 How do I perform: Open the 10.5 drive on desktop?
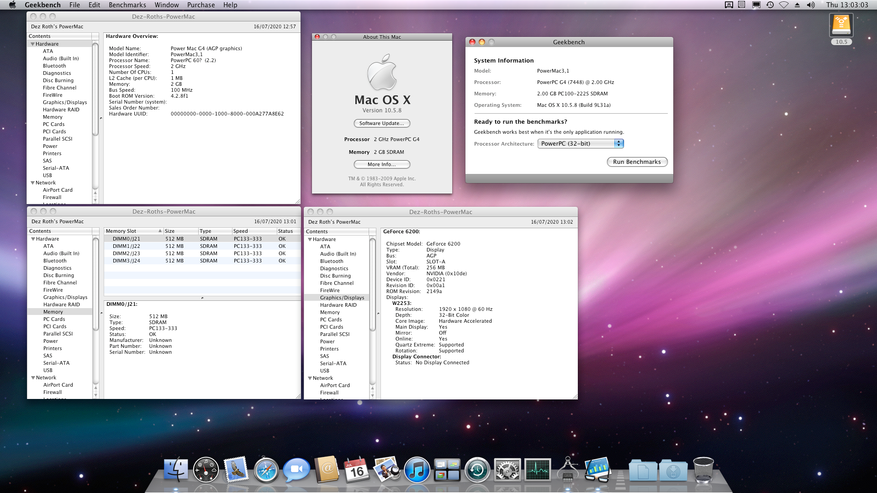(841, 29)
